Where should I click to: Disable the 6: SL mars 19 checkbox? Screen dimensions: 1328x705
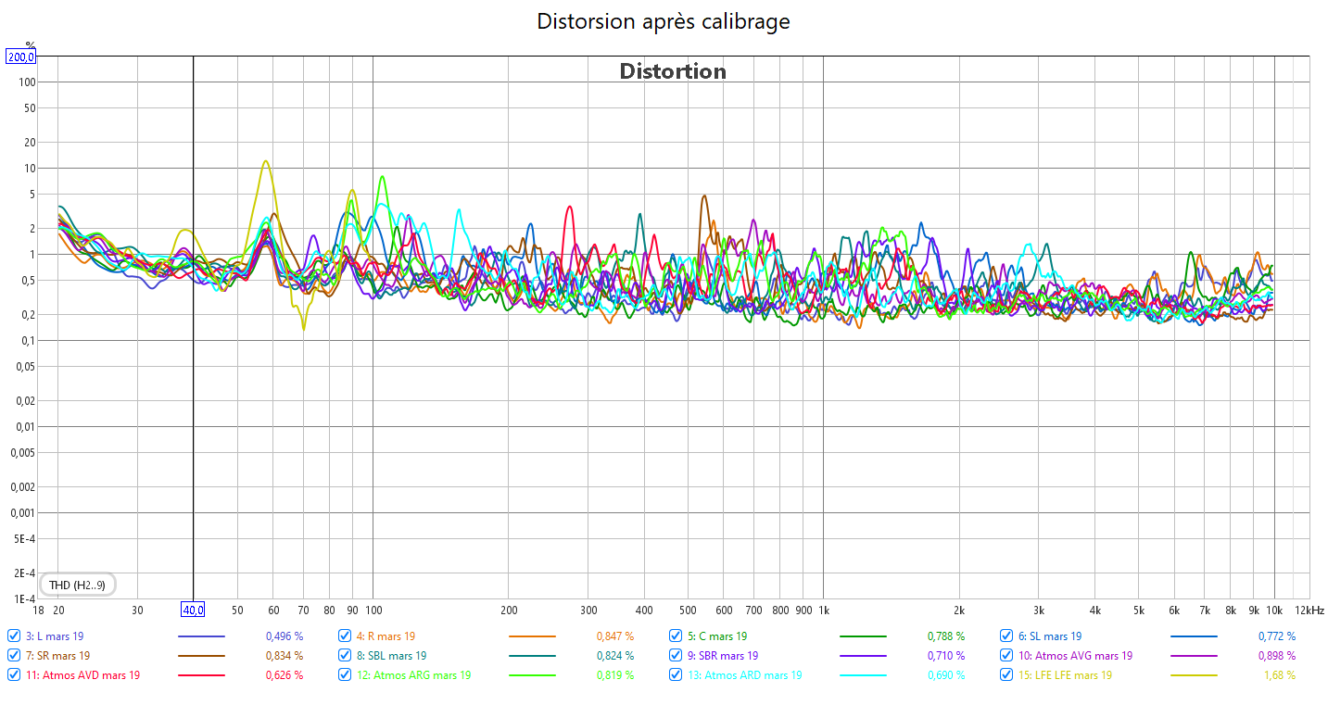coord(1006,636)
